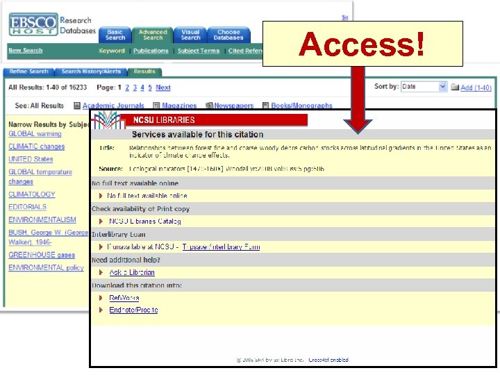Click the arrow beside If unavailable at NCSU

101,247
